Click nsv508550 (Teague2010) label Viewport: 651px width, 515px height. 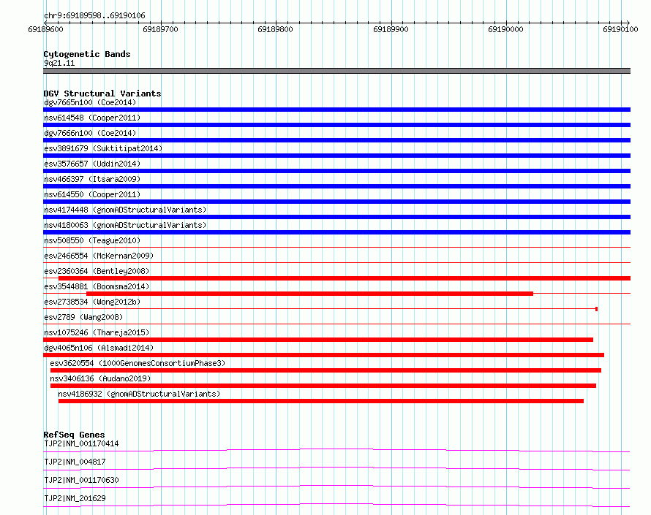[92, 240]
